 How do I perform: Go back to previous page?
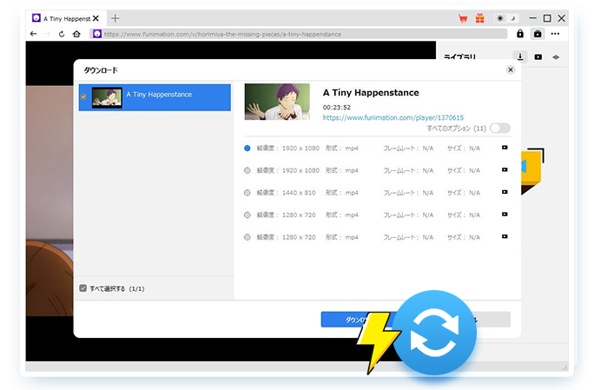pyautogui.click(x=33, y=34)
